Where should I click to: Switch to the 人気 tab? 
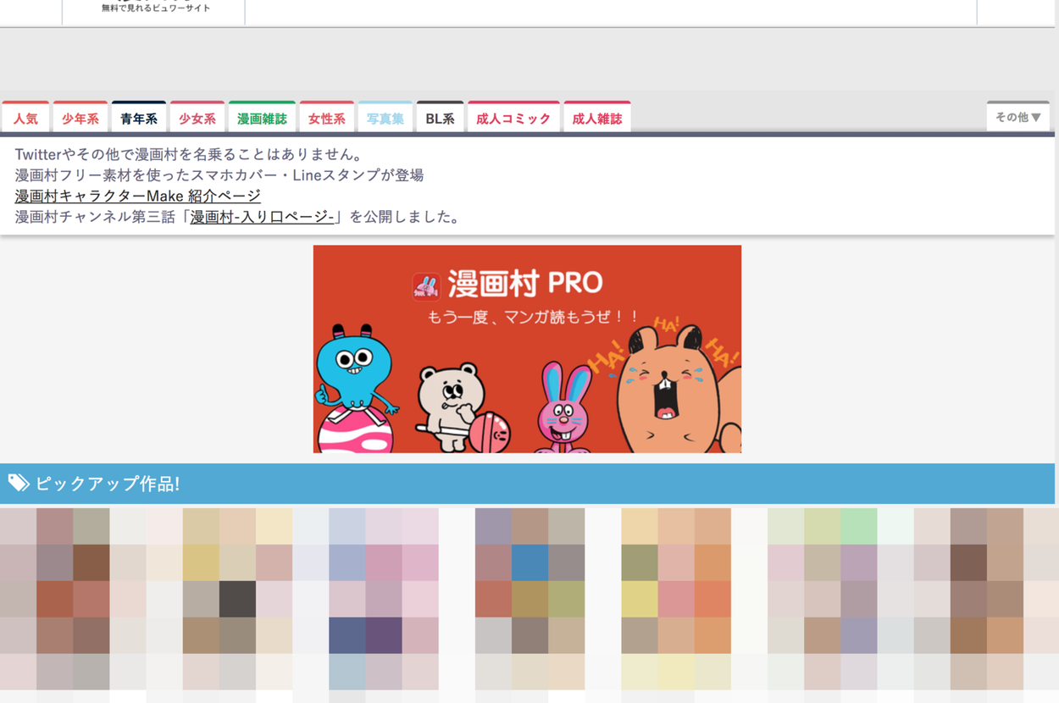tap(25, 119)
